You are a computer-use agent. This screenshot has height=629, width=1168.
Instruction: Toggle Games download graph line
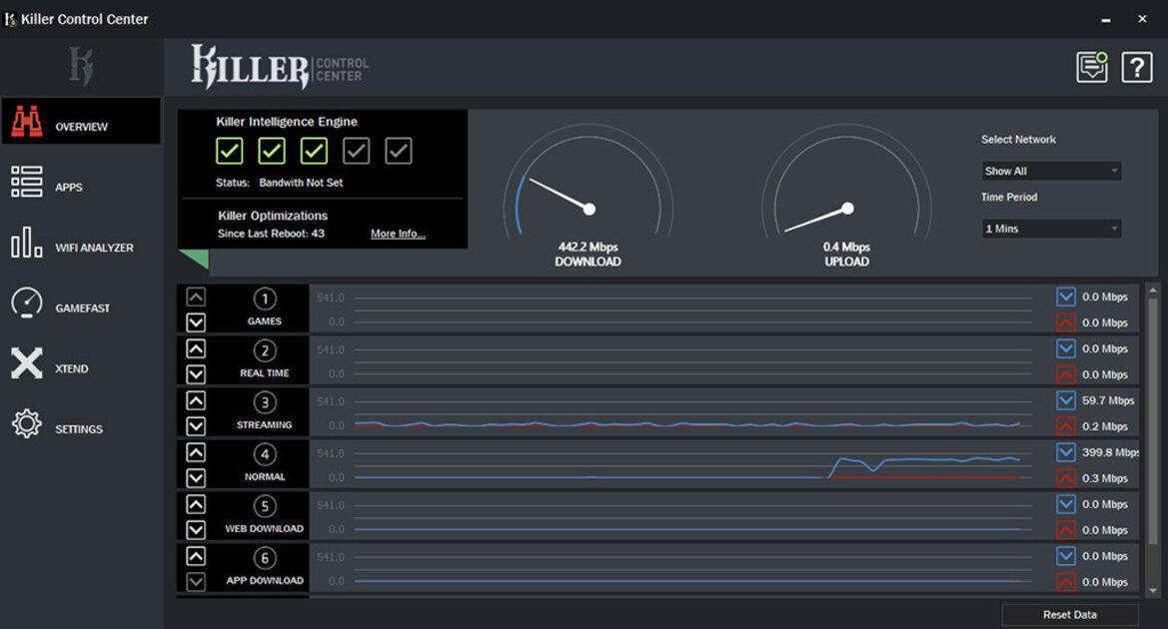[1066, 297]
